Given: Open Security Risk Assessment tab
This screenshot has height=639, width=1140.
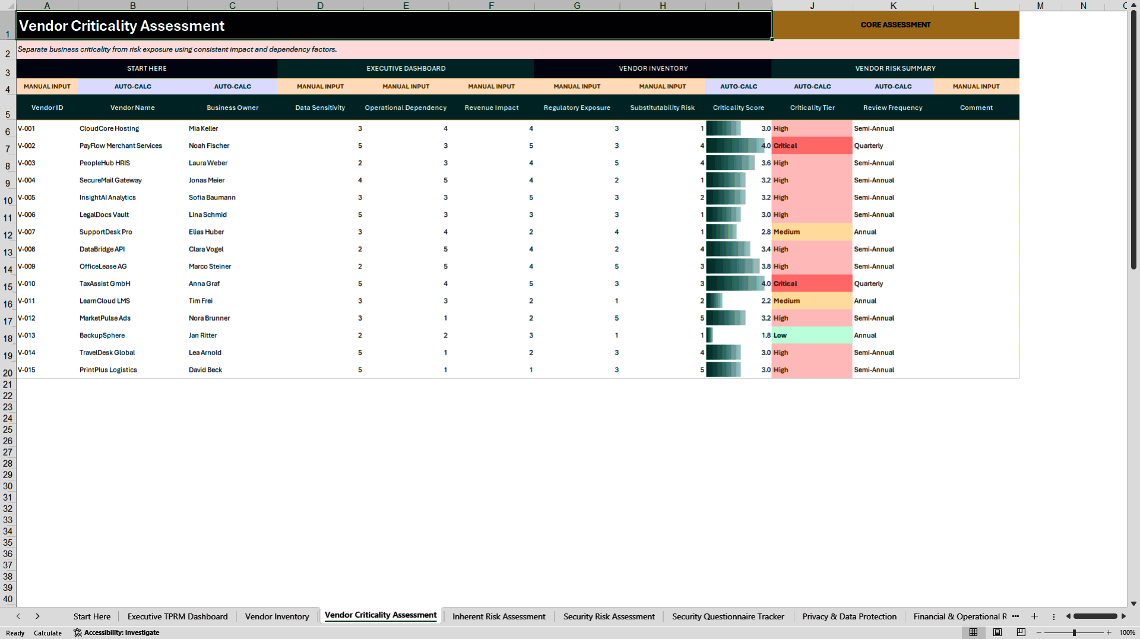Looking at the screenshot, I should tap(609, 616).
